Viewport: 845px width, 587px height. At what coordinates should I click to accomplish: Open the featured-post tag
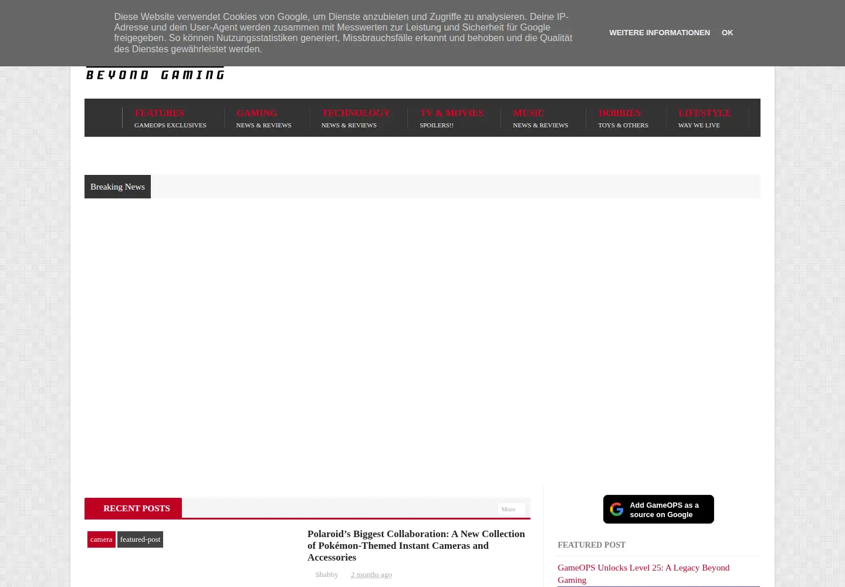pyautogui.click(x=140, y=539)
